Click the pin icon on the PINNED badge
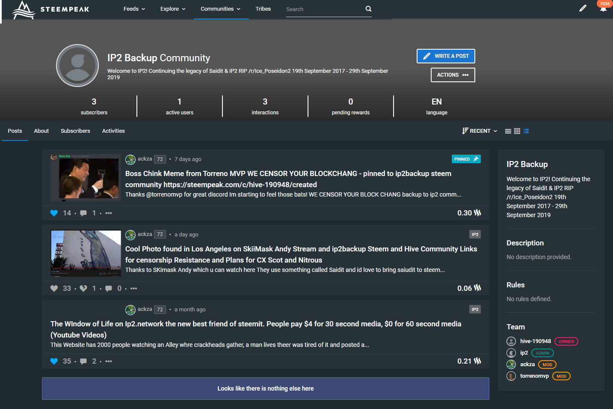Image resolution: width=613 pixels, height=409 pixels. [x=476, y=159]
